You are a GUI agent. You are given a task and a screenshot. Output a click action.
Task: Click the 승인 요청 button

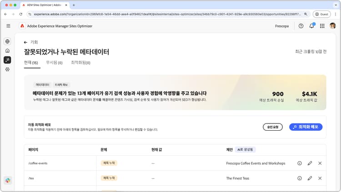[273, 127]
